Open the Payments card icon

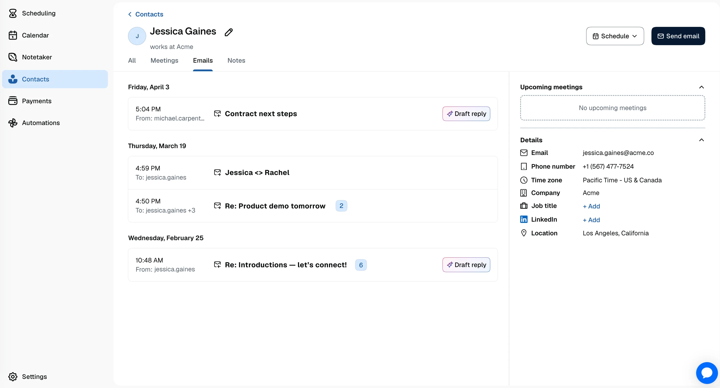click(x=13, y=101)
